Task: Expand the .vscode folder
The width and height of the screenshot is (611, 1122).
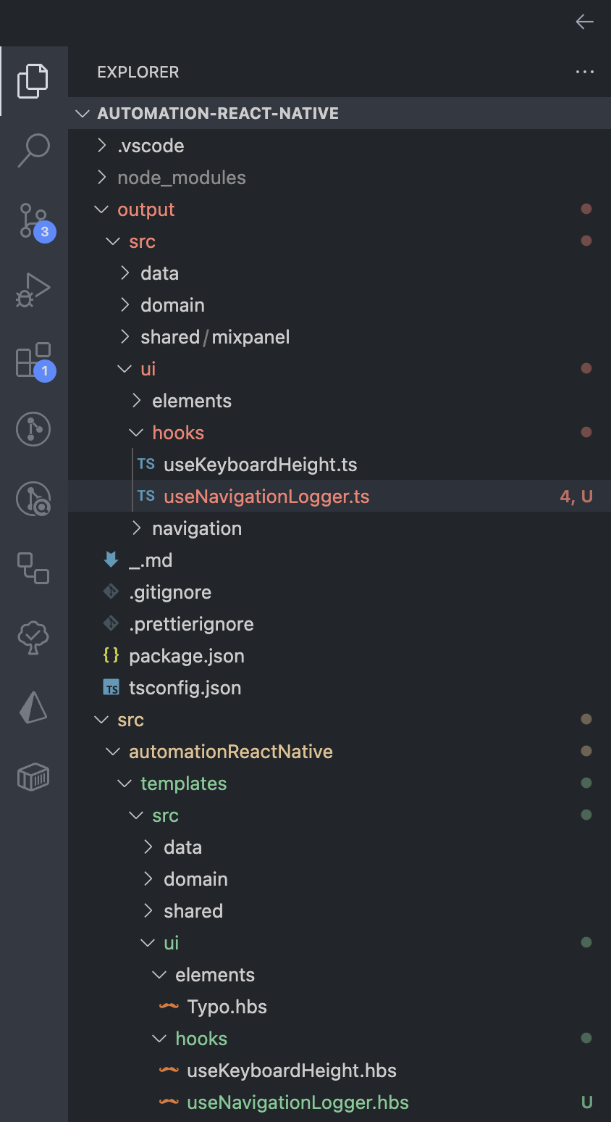Action: pyautogui.click(x=151, y=146)
